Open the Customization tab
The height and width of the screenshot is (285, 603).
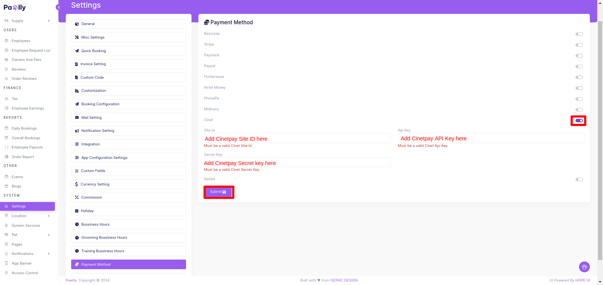(128, 91)
